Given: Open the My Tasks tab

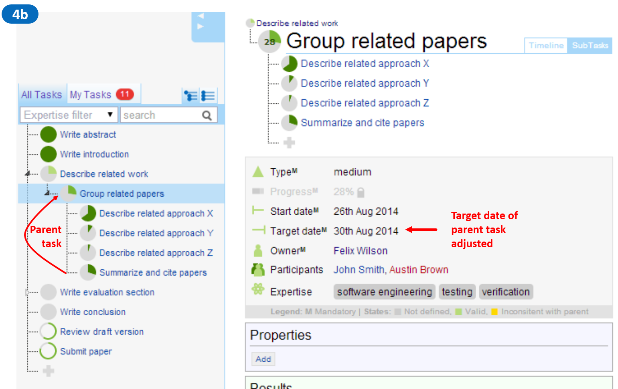Looking at the screenshot, I should (x=91, y=95).
